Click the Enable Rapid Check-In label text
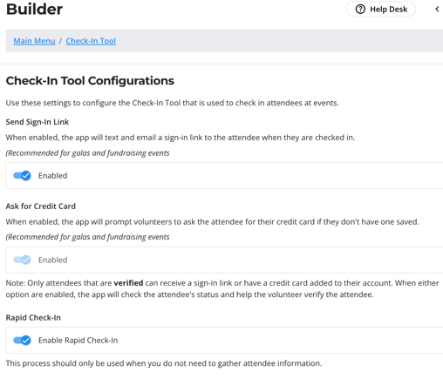 coord(78,341)
